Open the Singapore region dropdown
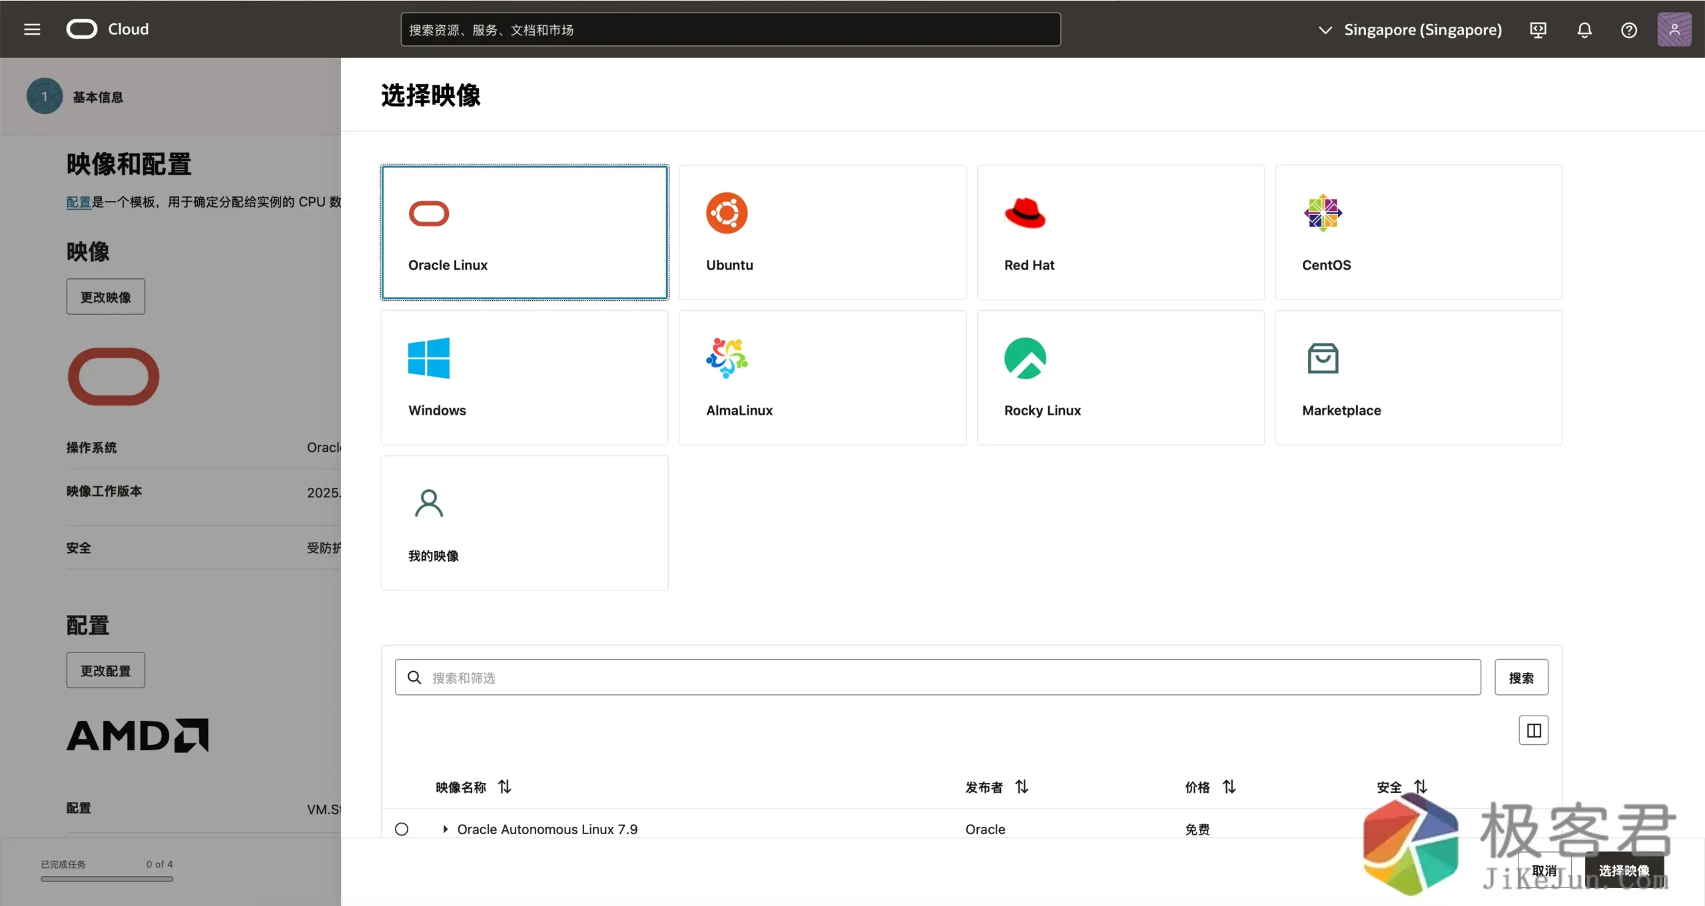 [1410, 30]
